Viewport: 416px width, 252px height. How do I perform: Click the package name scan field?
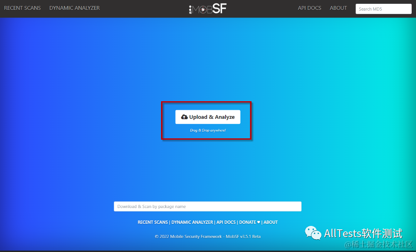click(208, 206)
